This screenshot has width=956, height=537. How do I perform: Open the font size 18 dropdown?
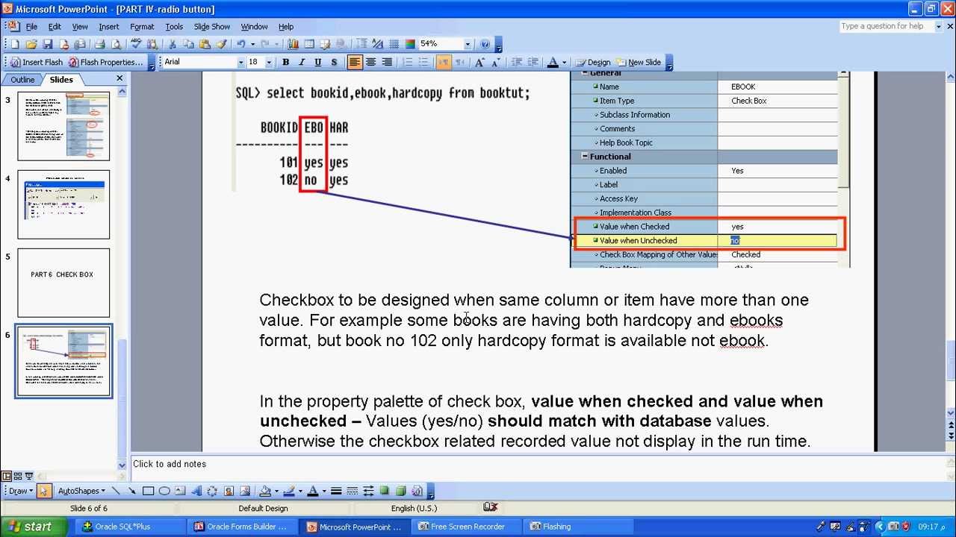tap(269, 62)
